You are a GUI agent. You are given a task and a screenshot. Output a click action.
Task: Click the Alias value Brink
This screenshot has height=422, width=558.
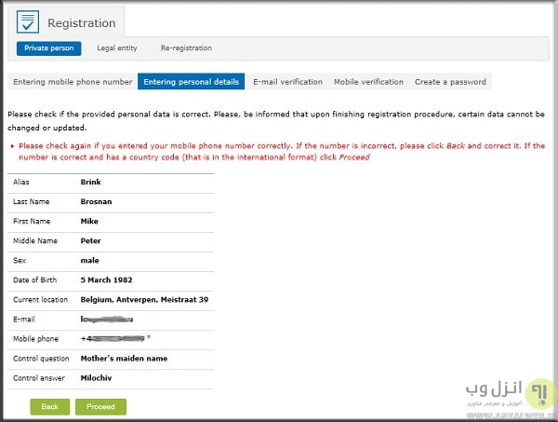click(90, 183)
